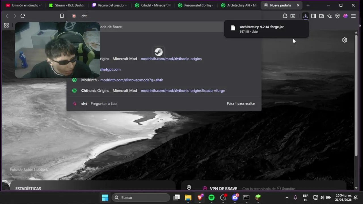This screenshot has width=363, height=204.
Task: Open the battery tray icon
Action: 328,197
